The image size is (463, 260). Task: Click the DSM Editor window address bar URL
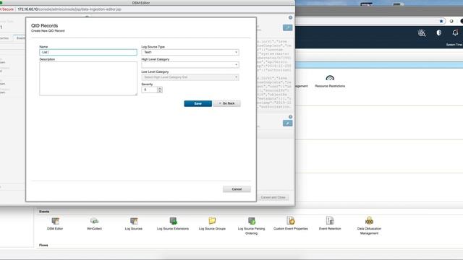coord(69,9)
